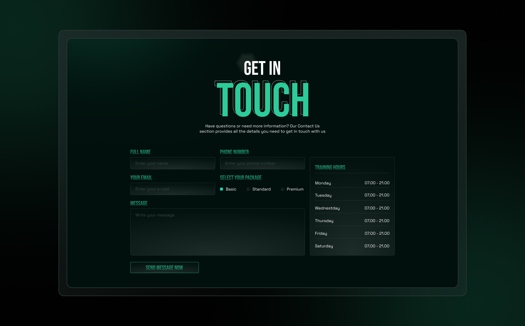
Task: Click the Wednestday hours entry
Action: pyautogui.click(x=352, y=208)
